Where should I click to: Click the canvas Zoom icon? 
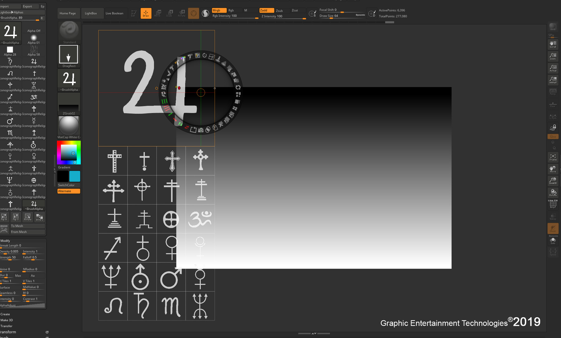click(553, 56)
